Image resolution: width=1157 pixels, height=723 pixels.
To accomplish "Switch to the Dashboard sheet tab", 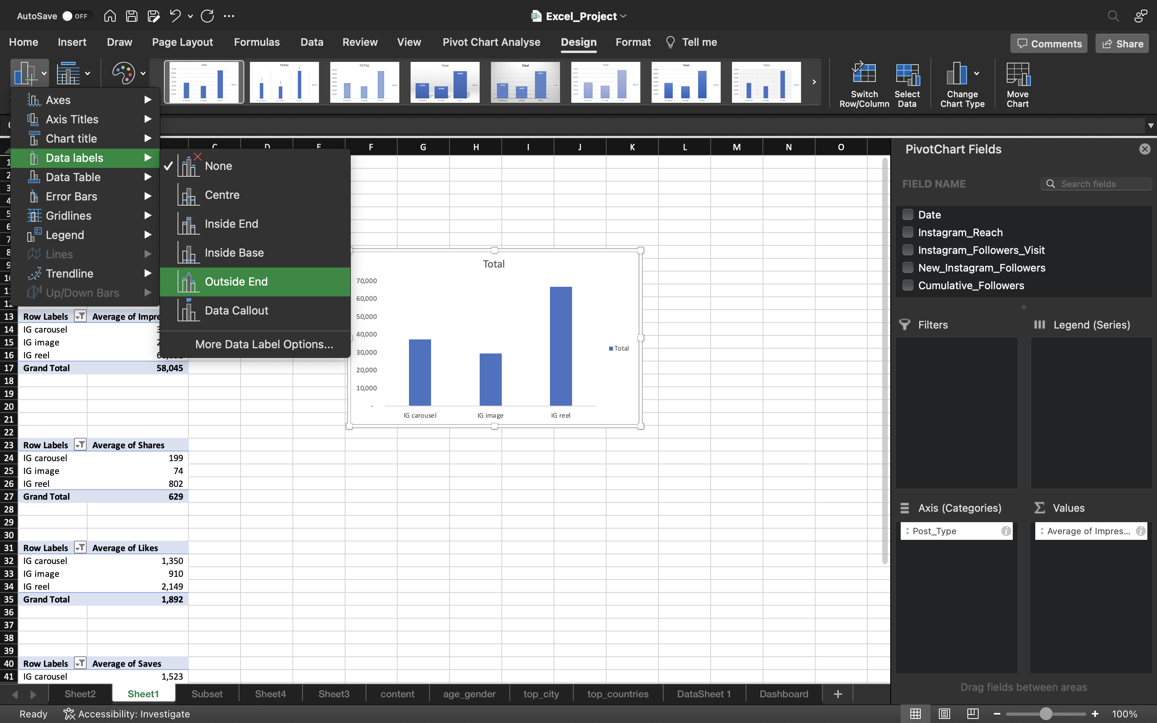I will click(784, 694).
